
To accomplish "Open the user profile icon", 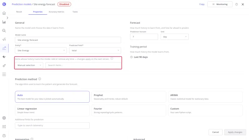I will tap(4, 136).
